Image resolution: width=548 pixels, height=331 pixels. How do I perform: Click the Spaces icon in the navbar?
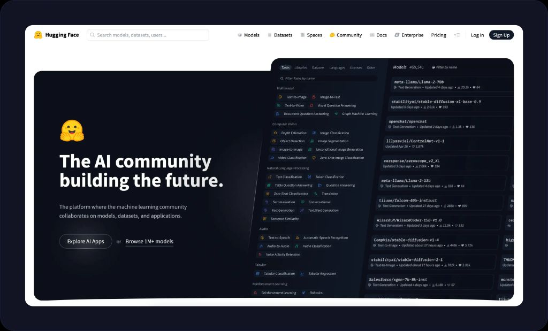click(302, 35)
